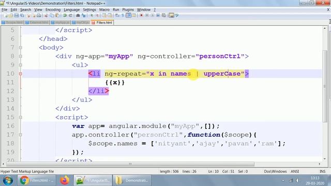Open the Macro menu

(x=104, y=10)
